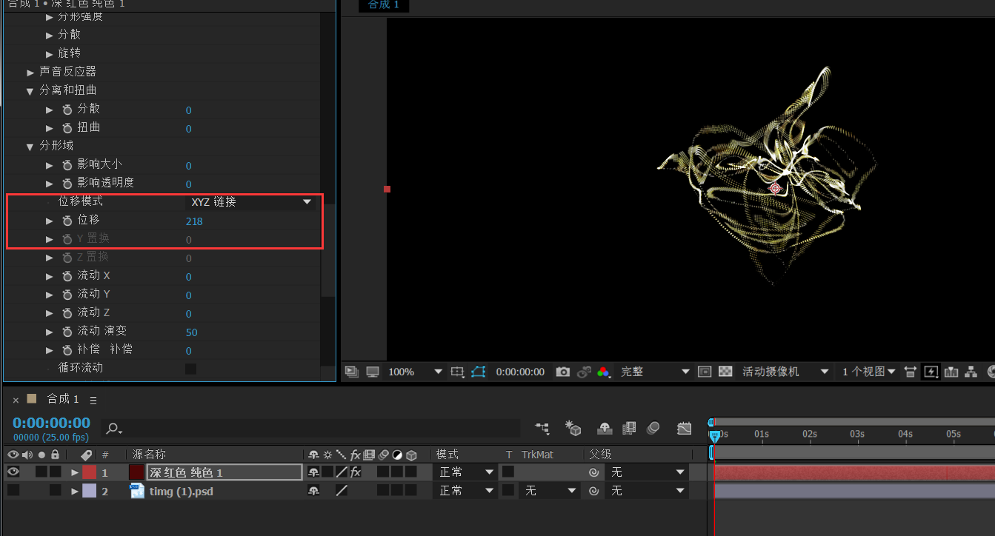This screenshot has width=995, height=536.
Task: Toggle the lock box for 深红色 纯色 1 layer
Action: (56, 472)
